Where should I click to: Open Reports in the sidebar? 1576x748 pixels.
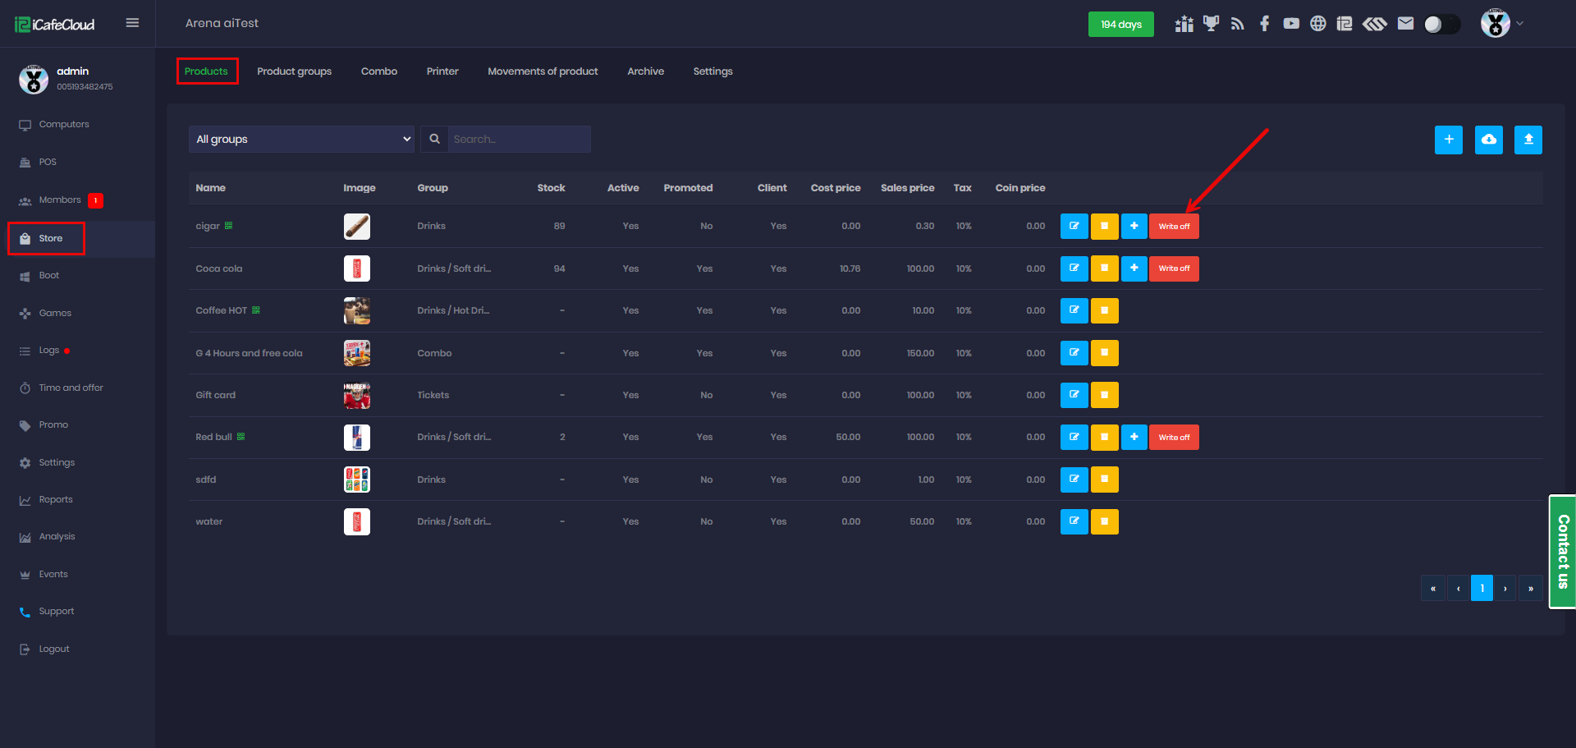(56, 499)
